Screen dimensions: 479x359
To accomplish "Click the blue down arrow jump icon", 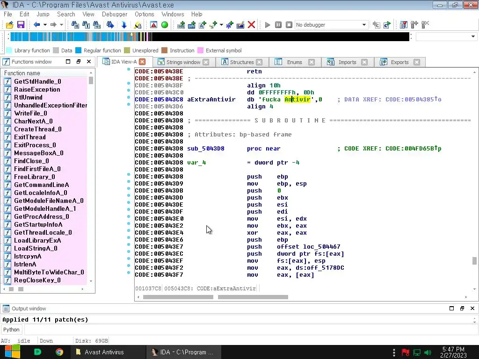I will [x=123, y=25].
